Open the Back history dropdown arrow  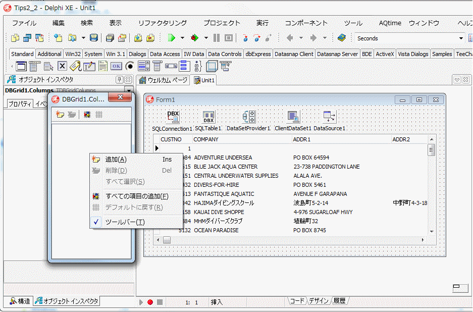tap(301, 38)
